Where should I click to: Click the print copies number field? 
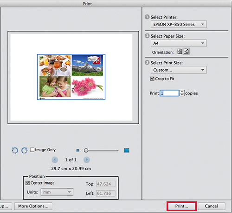click(x=169, y=93)
